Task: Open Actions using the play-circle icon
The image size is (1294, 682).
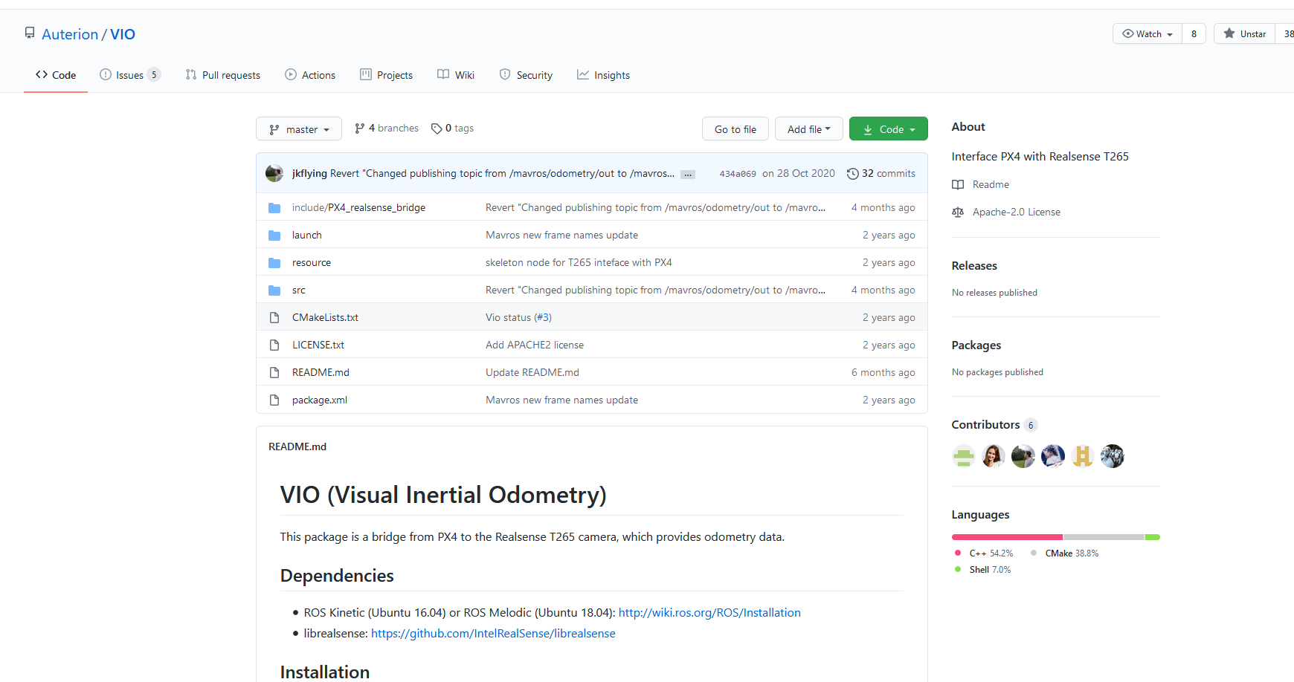Action: [x=291, y=74]
